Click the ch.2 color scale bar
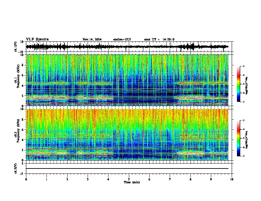The height and width of the screenshot is (201, 261). (x=238, y=138)
